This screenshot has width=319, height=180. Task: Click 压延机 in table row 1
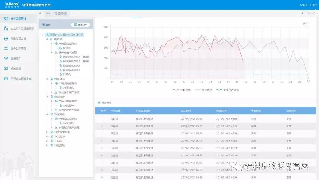pos(114,119)
